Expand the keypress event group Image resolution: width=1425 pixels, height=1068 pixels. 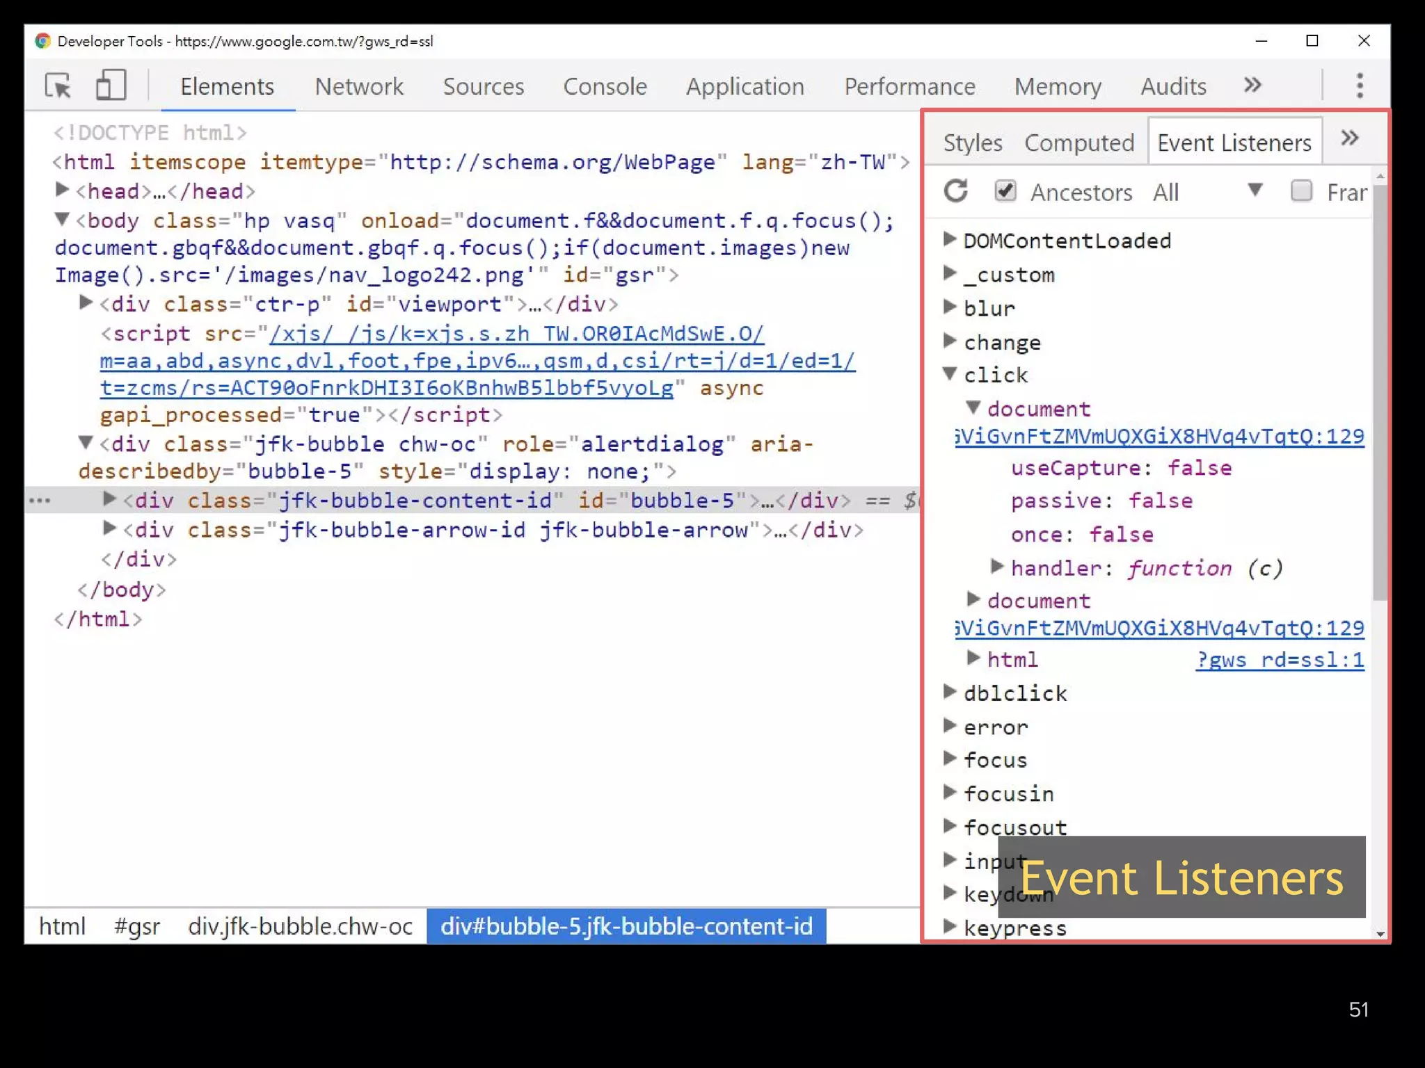point(950,926)
